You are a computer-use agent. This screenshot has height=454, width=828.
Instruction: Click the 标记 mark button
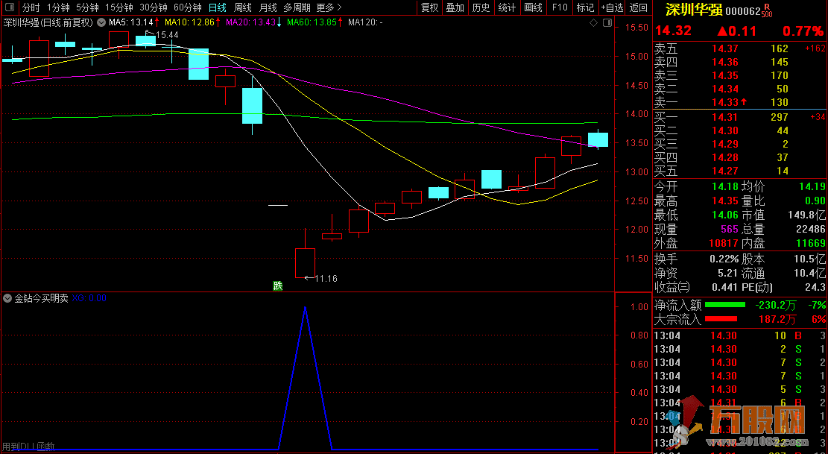585,7
